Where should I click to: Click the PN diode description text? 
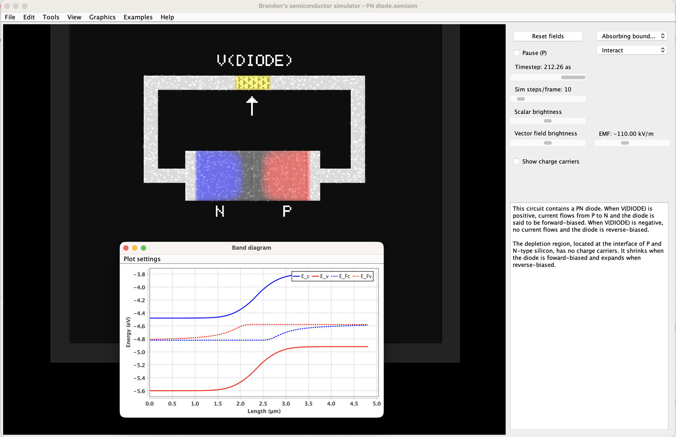pyautogui.click(x=588, y=219)
